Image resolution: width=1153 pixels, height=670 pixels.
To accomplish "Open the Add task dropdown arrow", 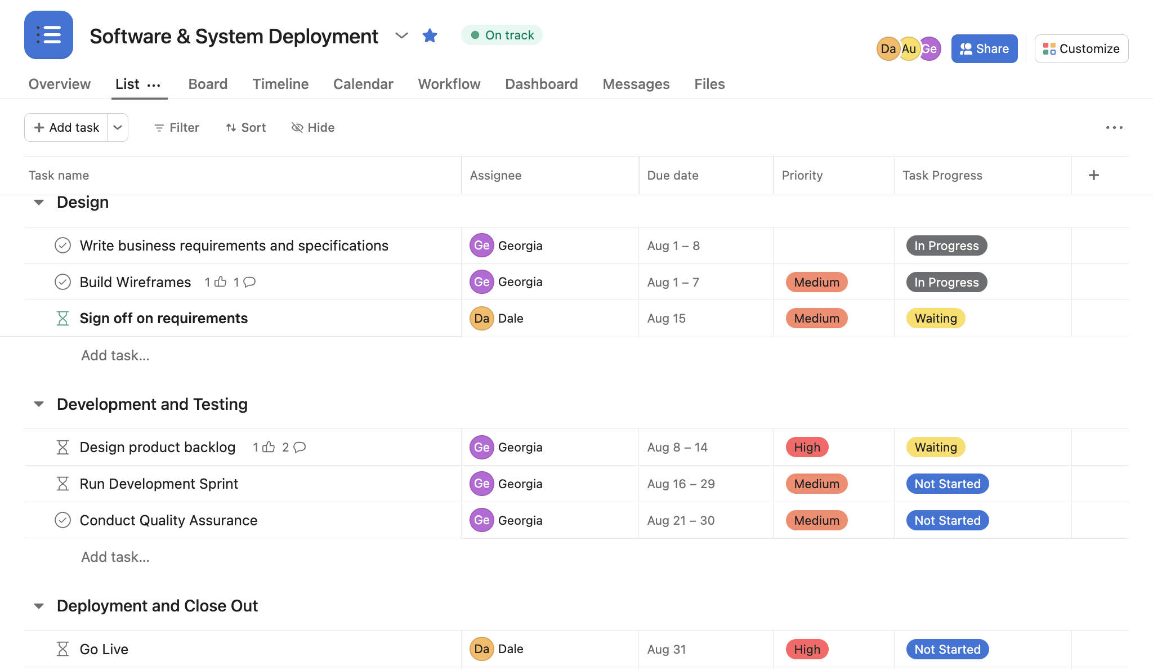I will (118, 127).
